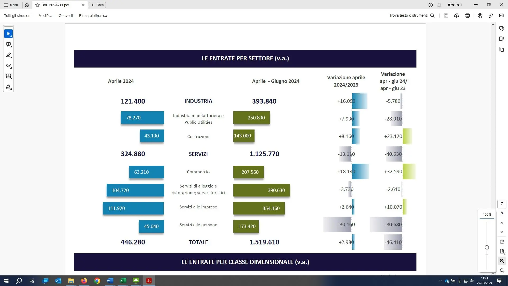Print the document via printer icon

(467, 16)
